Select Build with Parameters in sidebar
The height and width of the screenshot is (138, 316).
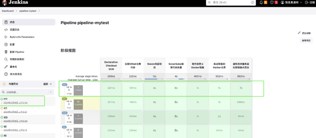pyautogui.click(x=29, y=37)
